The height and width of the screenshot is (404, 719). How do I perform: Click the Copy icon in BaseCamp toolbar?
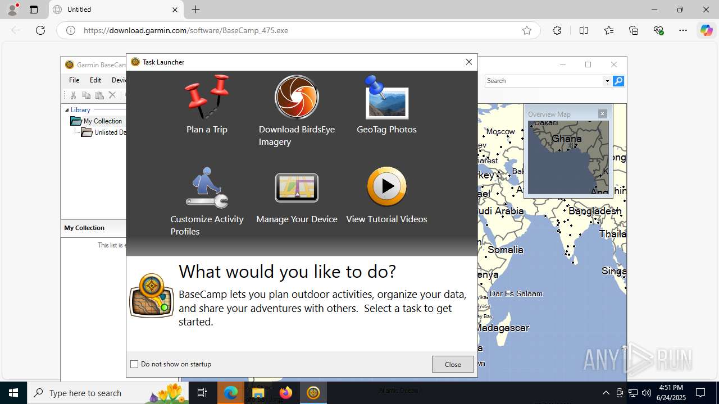tap(86, 95)
